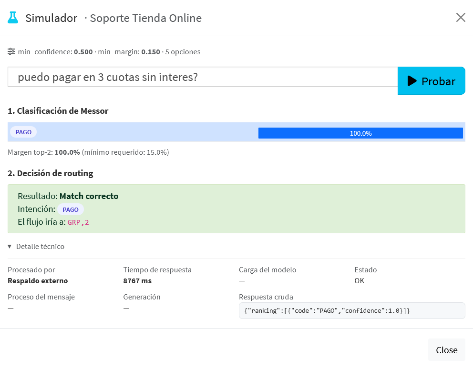Click the Simulador title text

[51, 18]
